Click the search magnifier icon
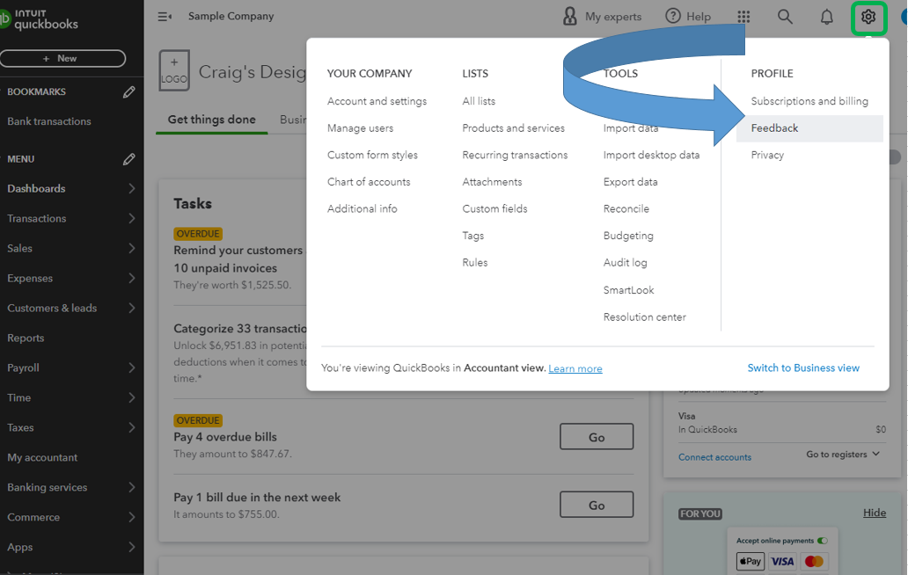This screenshot has height=575, width=908. [x=785, y=17]
